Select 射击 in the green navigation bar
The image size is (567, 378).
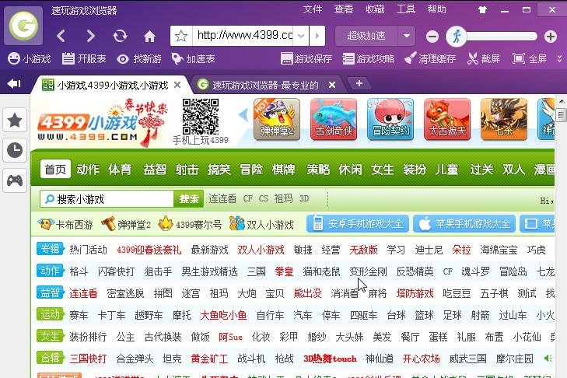click(187, 170)
